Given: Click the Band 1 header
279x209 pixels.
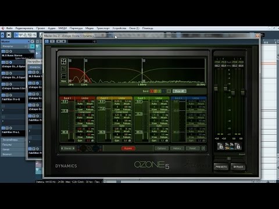Looking at the screenshot, I should [x=67, y=98].
